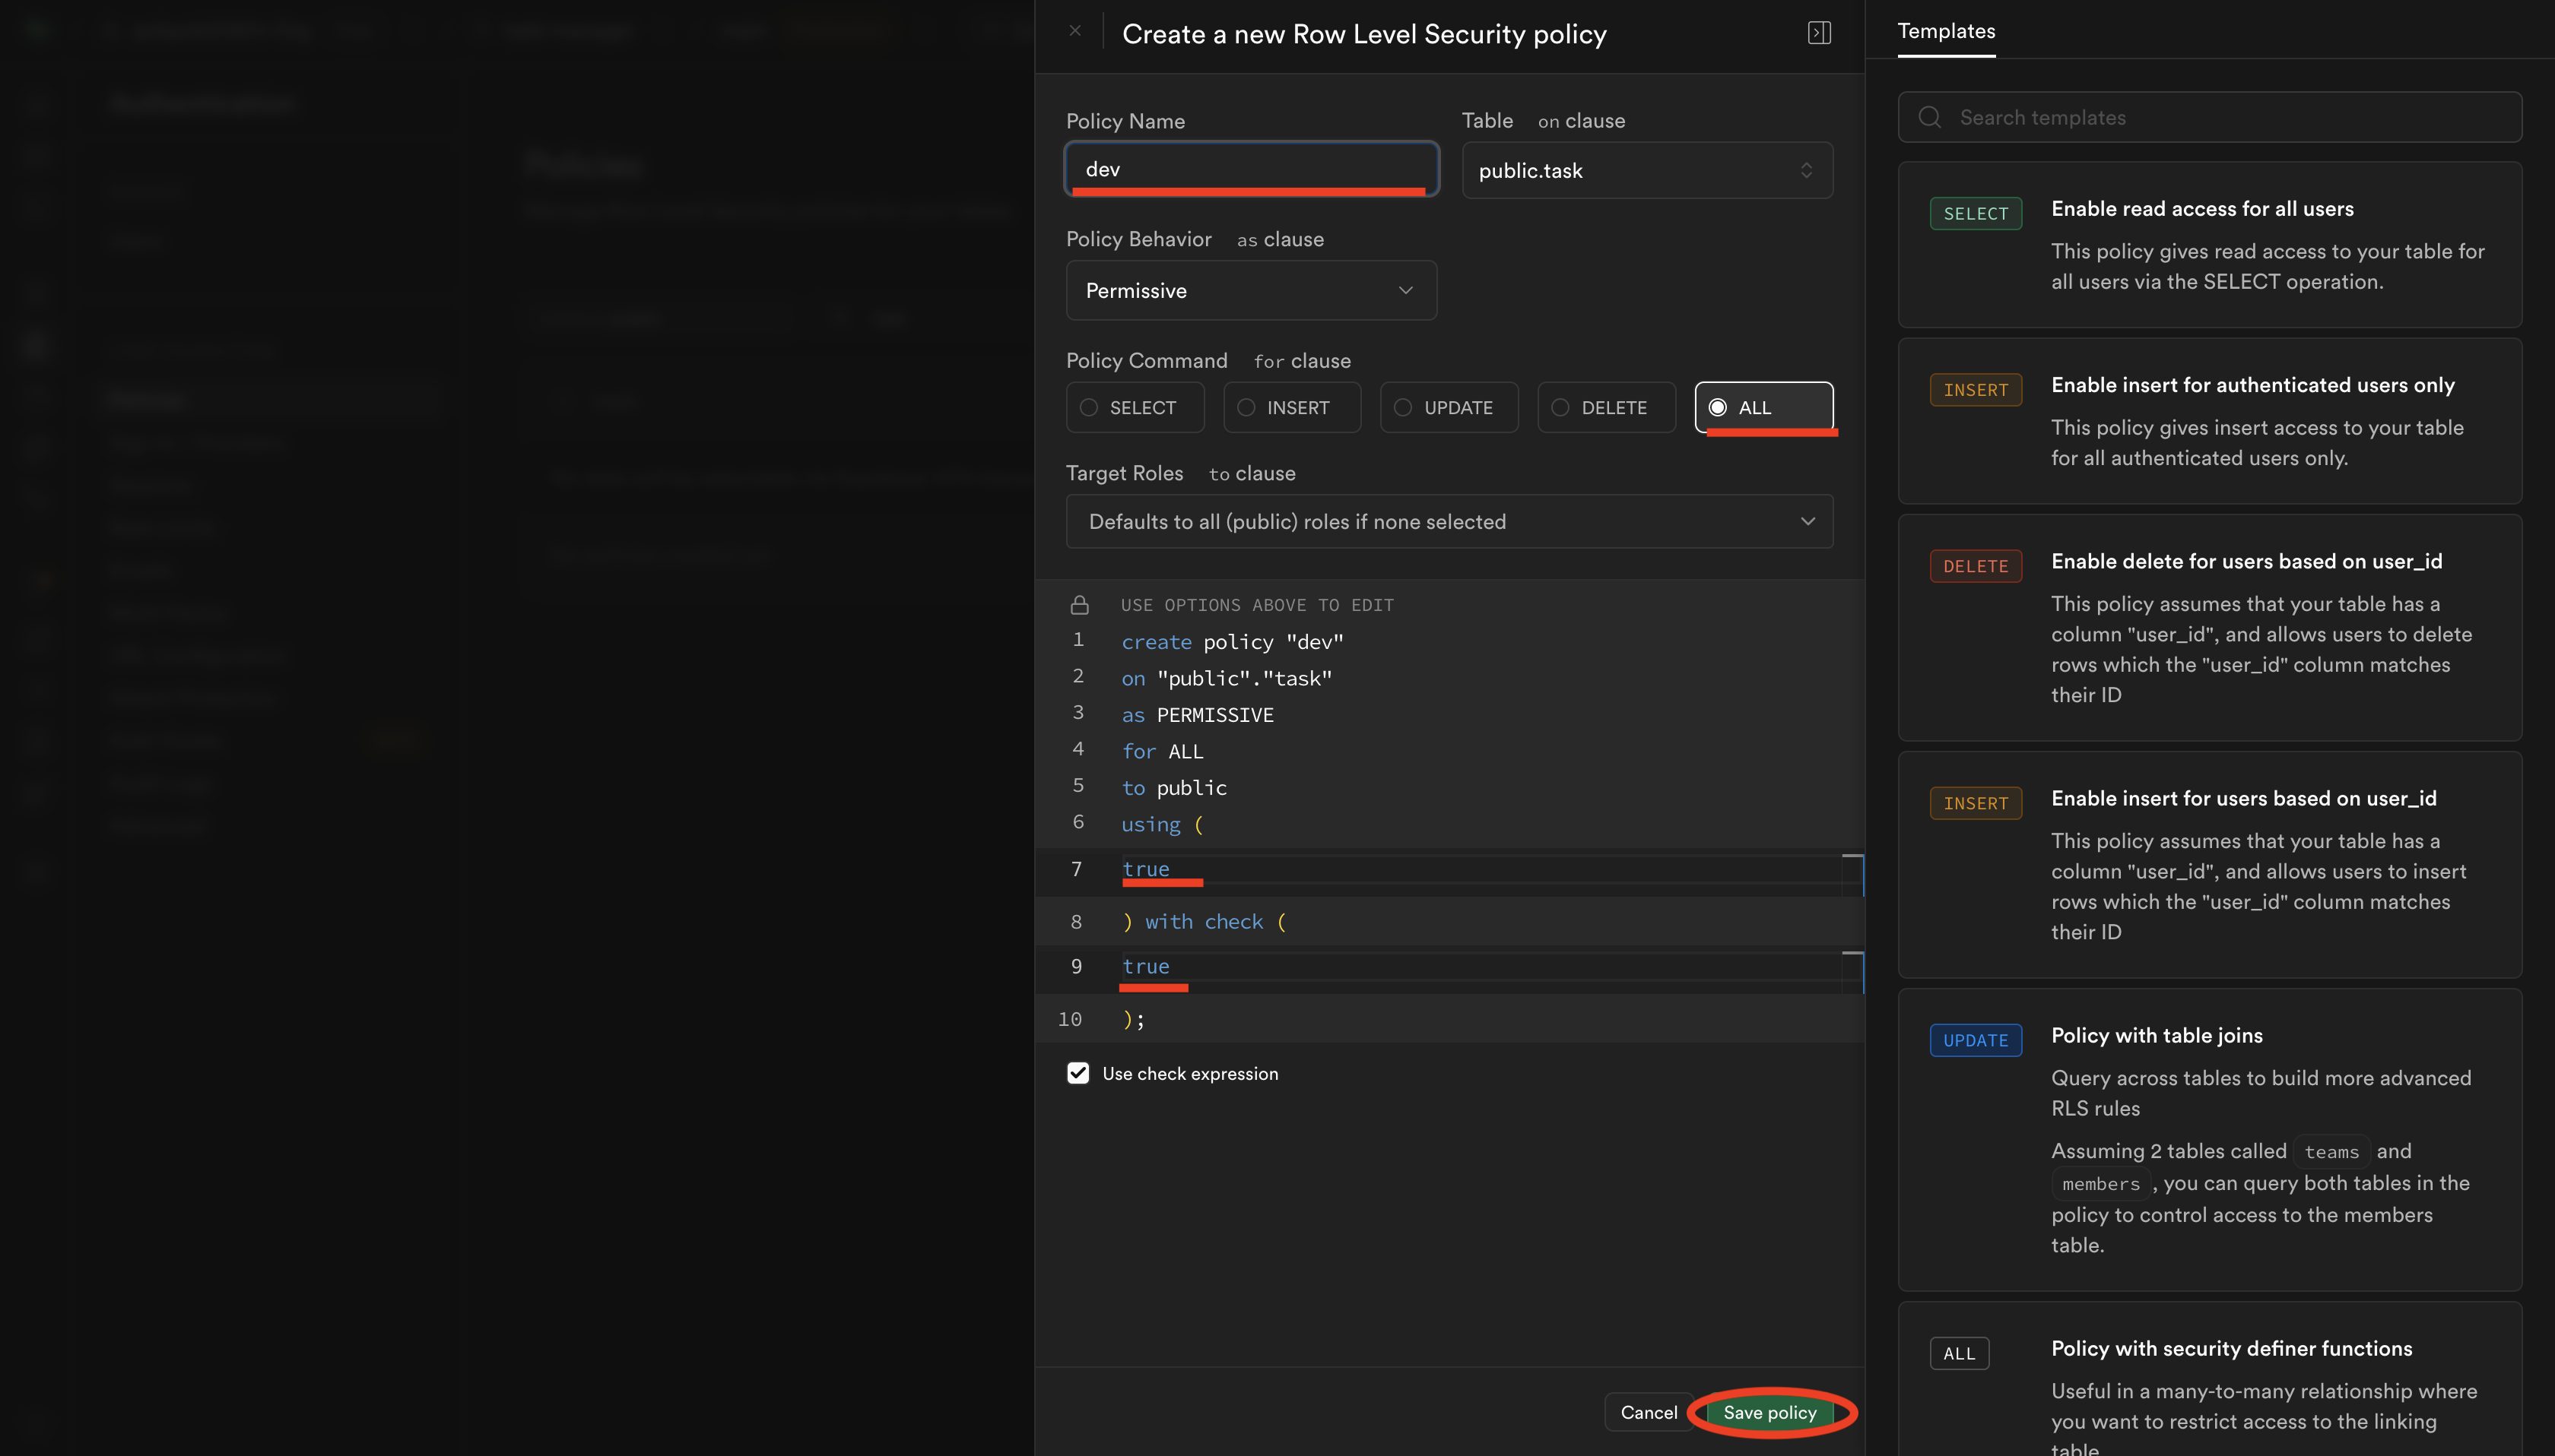Cancel policy creation
This screenshot has height=1456, width=2555.
click(x=1648, y=1412)
